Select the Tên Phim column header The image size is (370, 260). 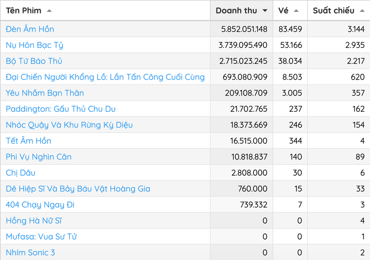tap(105, 10)
